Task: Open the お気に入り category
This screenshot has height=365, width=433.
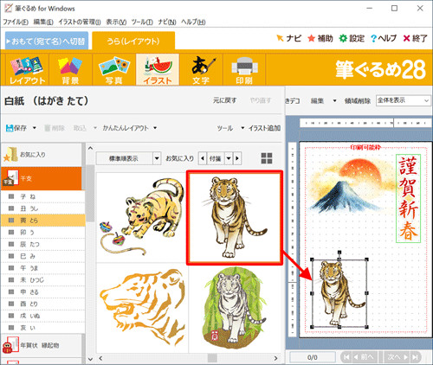Action: (42, 155)
